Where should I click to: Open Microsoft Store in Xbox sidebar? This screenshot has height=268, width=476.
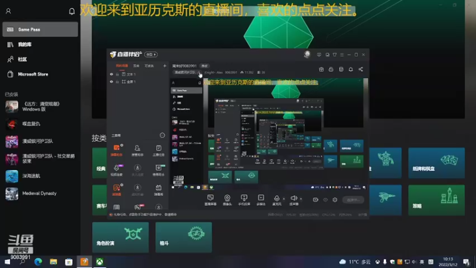click(40, 74)
